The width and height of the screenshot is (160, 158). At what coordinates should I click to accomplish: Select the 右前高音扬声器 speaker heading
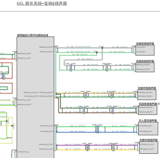pyautogui.click(x=145, y=44)
